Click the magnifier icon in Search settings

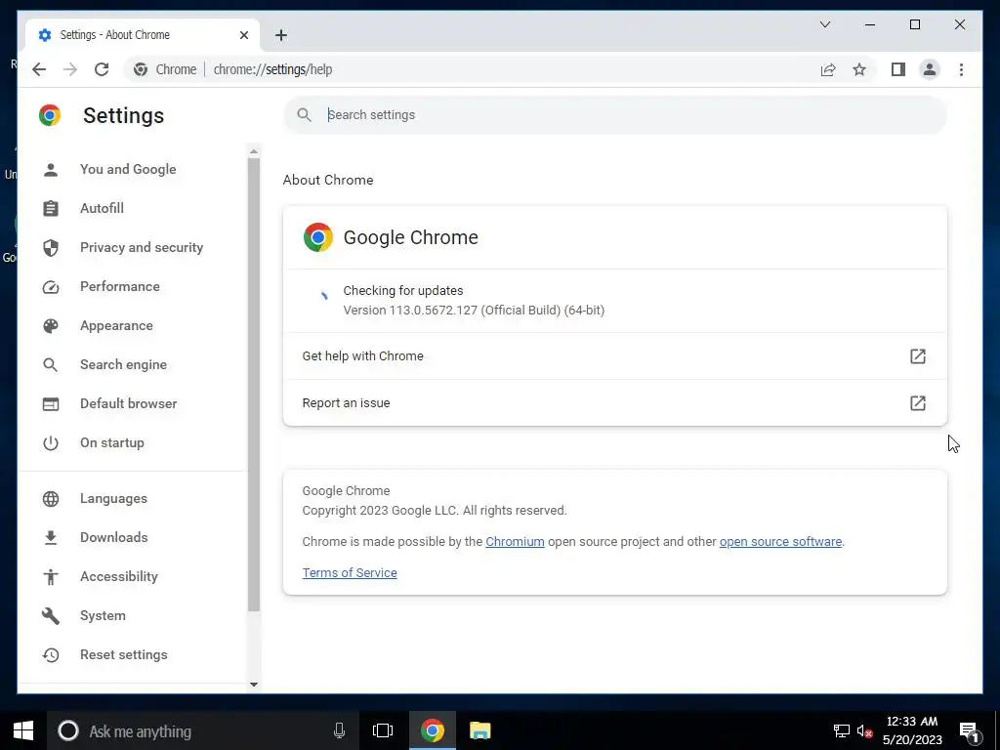tap(305, 115)
